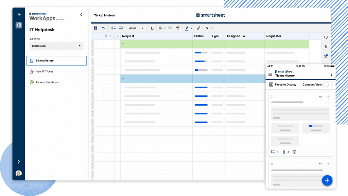Open Ticket History page

(56, 61)
